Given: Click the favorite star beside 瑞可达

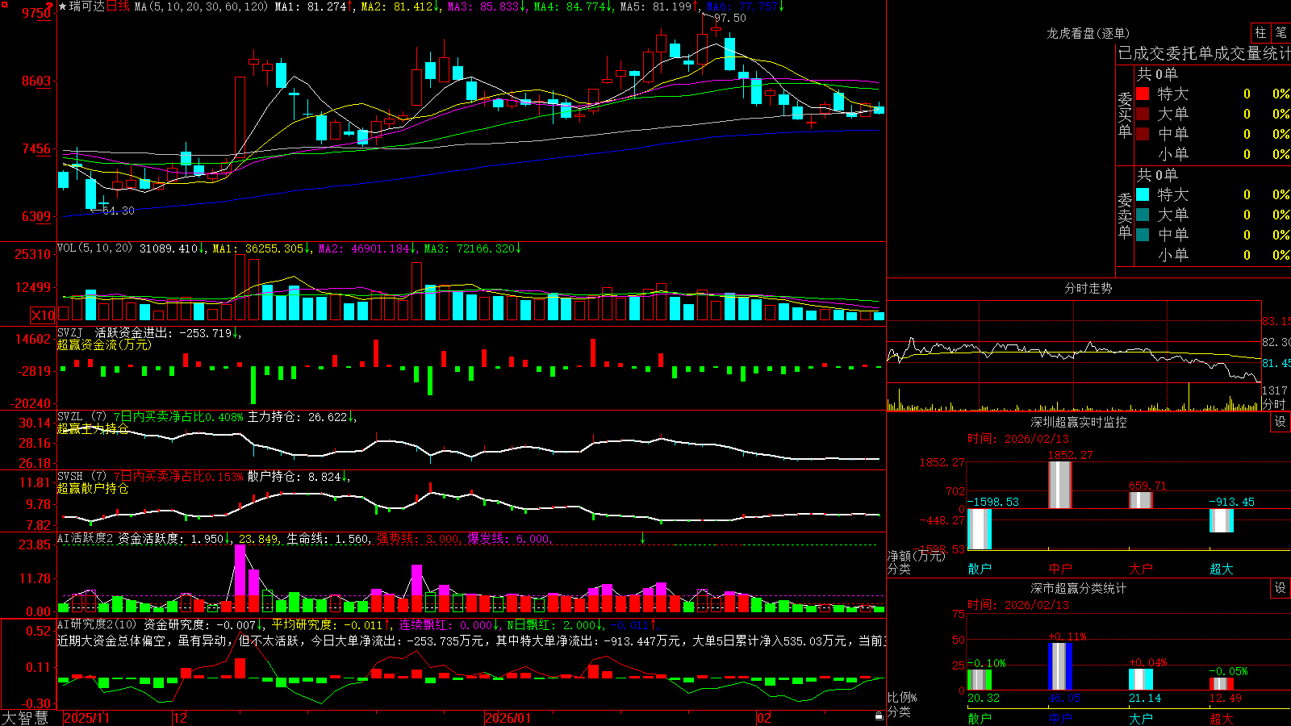Looking at the screenshot, I should tap(62, 6).
